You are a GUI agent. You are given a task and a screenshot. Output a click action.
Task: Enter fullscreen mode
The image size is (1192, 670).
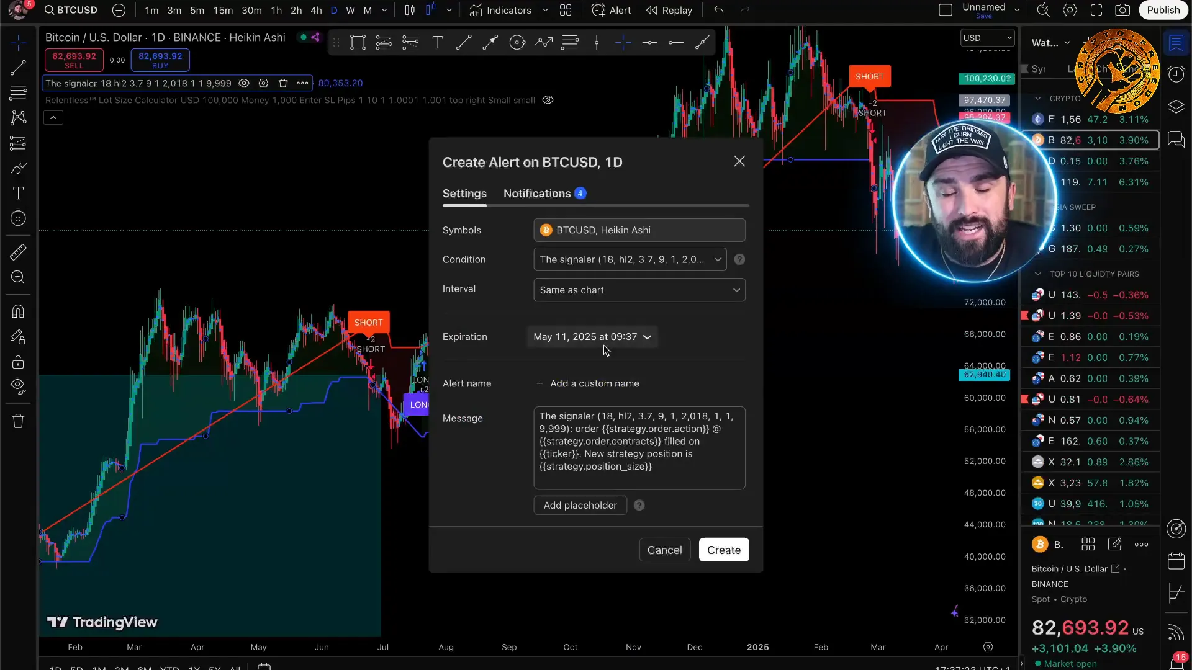tap(1096, 10)
